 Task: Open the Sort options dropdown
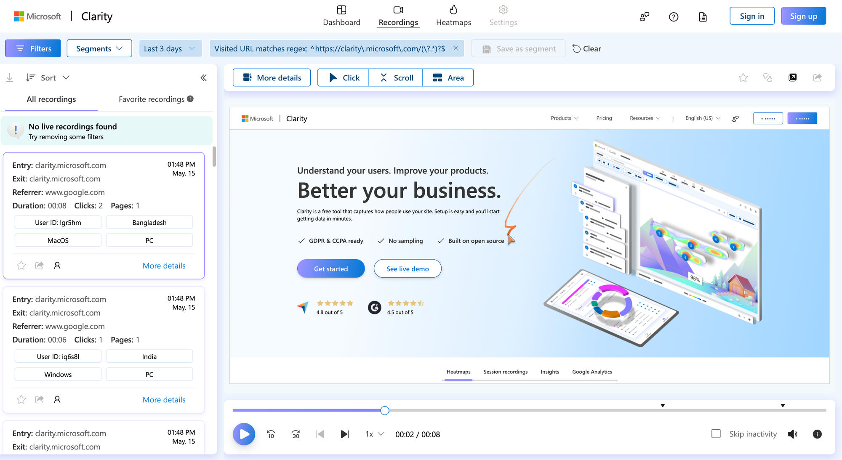(48, 77)
